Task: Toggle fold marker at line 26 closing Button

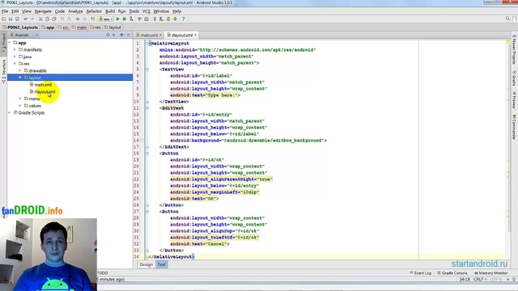Action: coord(147,205)
